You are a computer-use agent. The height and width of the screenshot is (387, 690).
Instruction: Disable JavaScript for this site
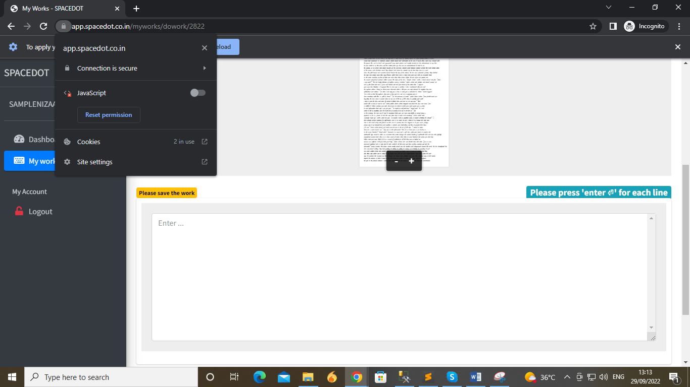coord(197,93)
